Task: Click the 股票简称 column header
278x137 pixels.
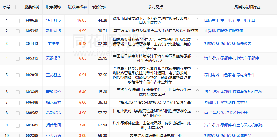Action: (x=53, y=7)
